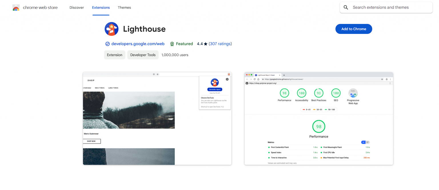
Task: Open the Lighthouse report viewer screenshot
Action: tap(319, 118)
